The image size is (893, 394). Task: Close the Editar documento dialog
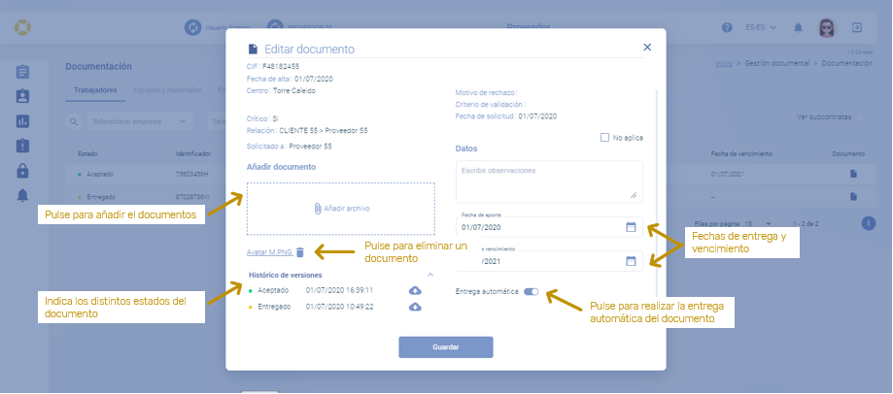pyautogui.click(x=647, y=48)
